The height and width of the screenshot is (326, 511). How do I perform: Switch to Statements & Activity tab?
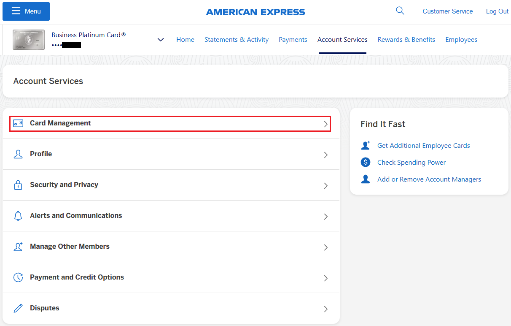pos(236,40)
